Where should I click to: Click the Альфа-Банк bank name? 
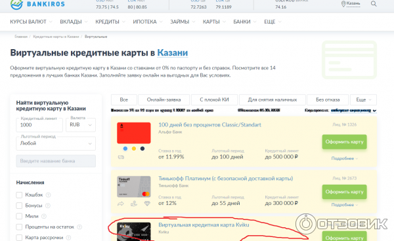point(170,132)
